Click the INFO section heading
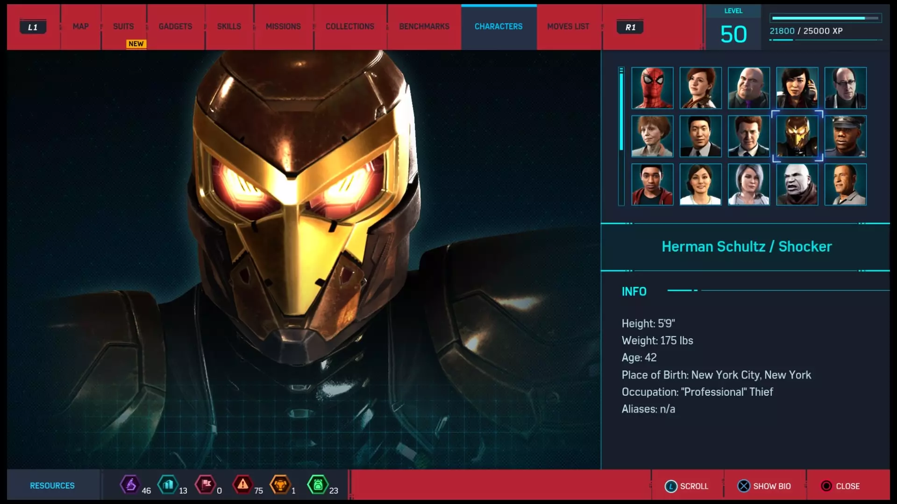 tap(634, 292)
